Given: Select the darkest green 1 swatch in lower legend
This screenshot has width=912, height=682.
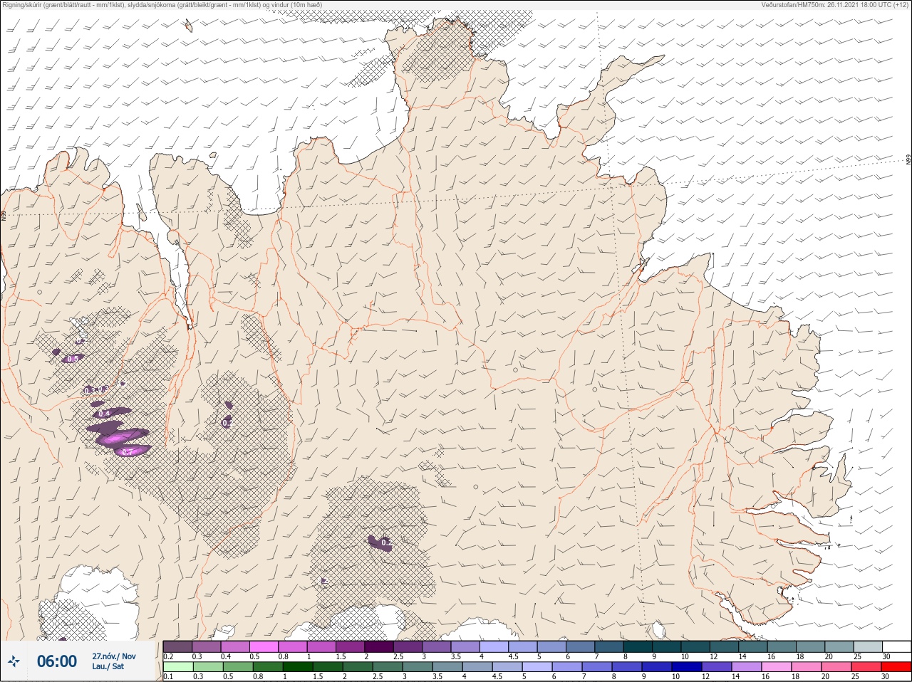Looking at the screenshot, I should [x=297, y=667].
